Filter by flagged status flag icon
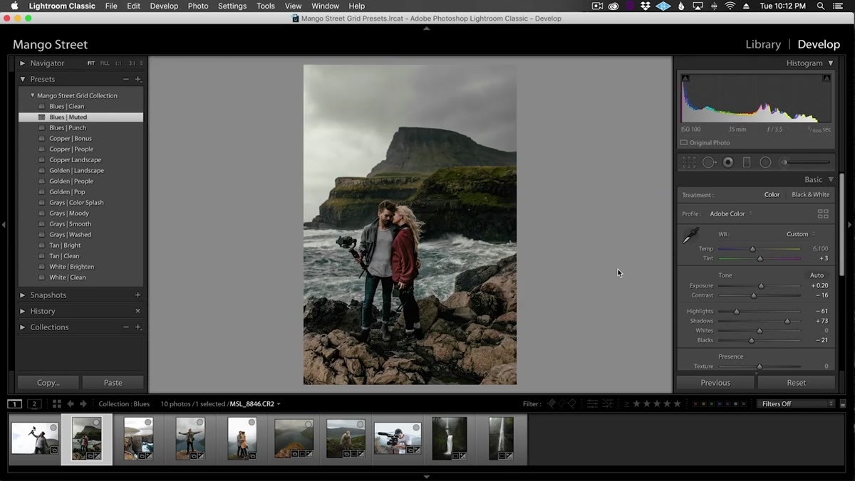The width and height of the screenshot is (855, 481). [x=551, y=403]
